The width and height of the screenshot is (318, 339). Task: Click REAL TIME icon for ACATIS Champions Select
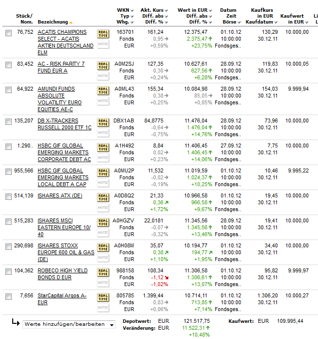point(103,34)
